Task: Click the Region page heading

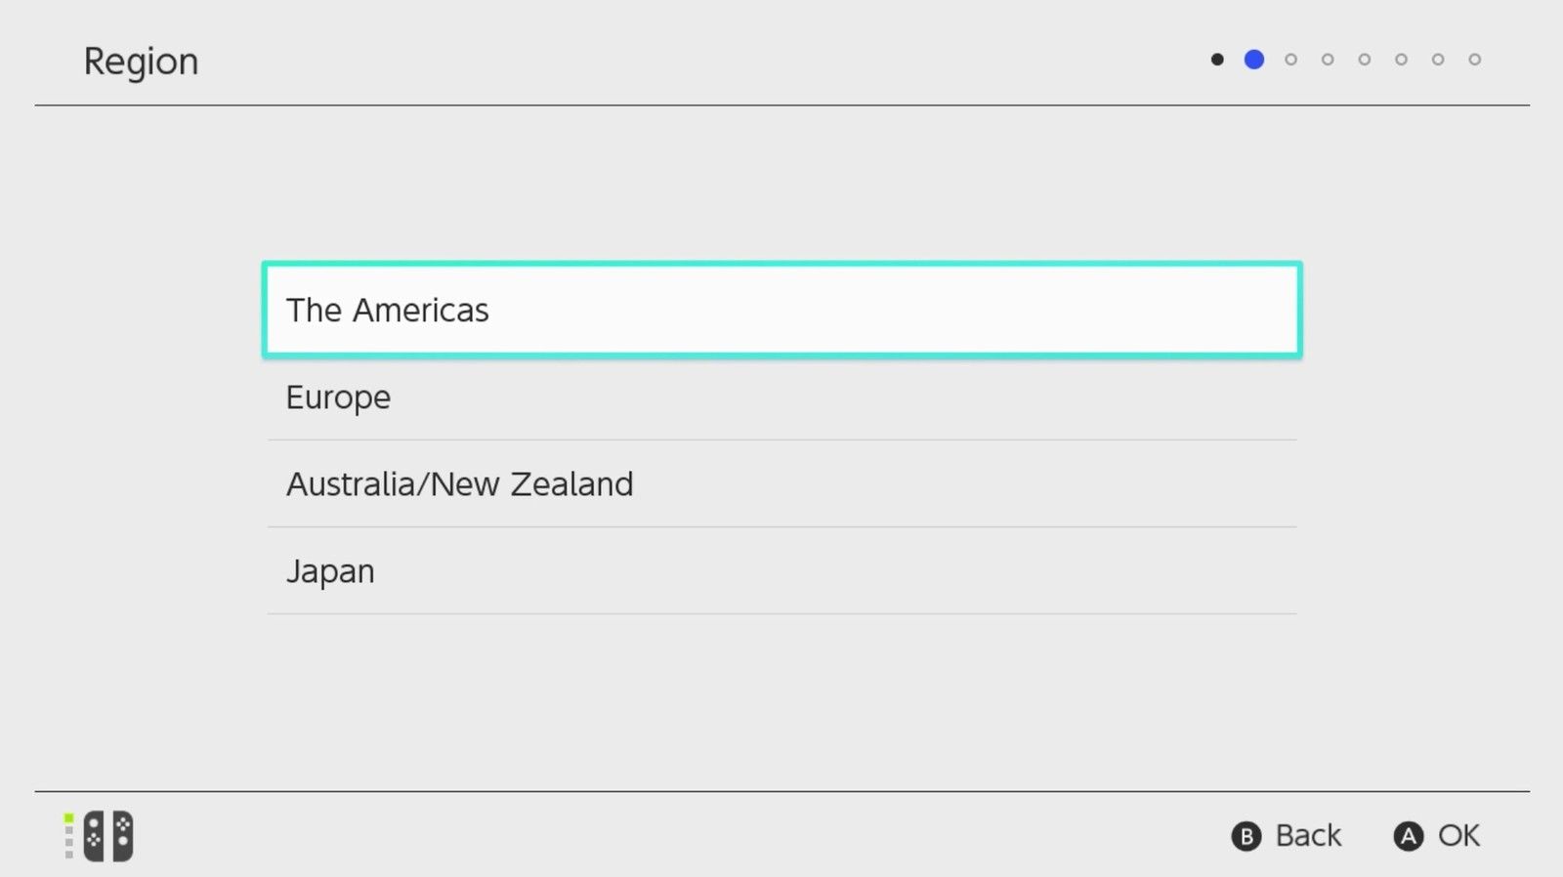Action: tap(141, 62)
